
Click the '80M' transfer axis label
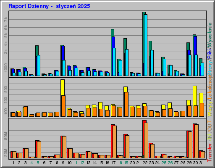pos(6,136)
